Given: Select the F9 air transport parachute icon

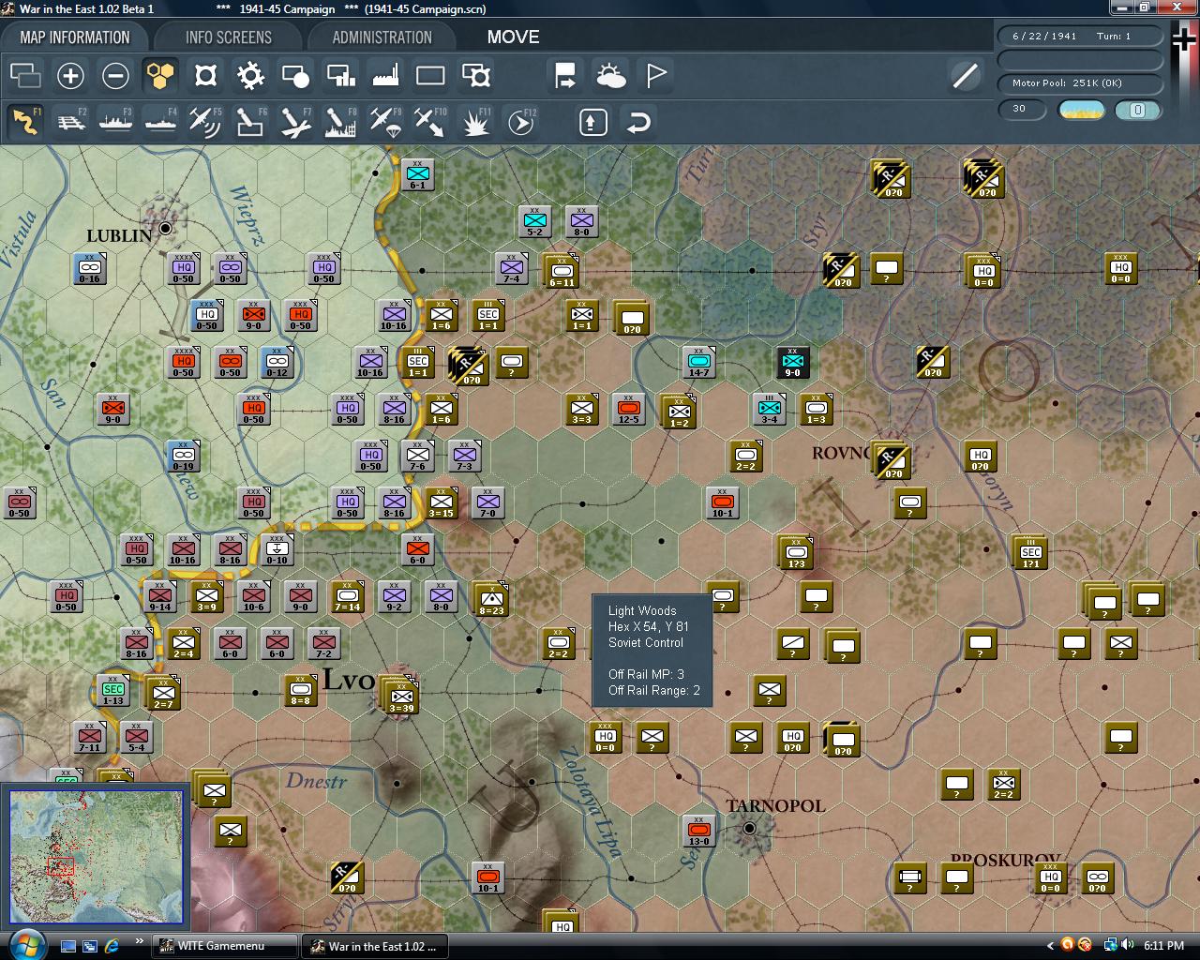Looking at the screenshot, I should pyautogui.click(x=385, y=122).
